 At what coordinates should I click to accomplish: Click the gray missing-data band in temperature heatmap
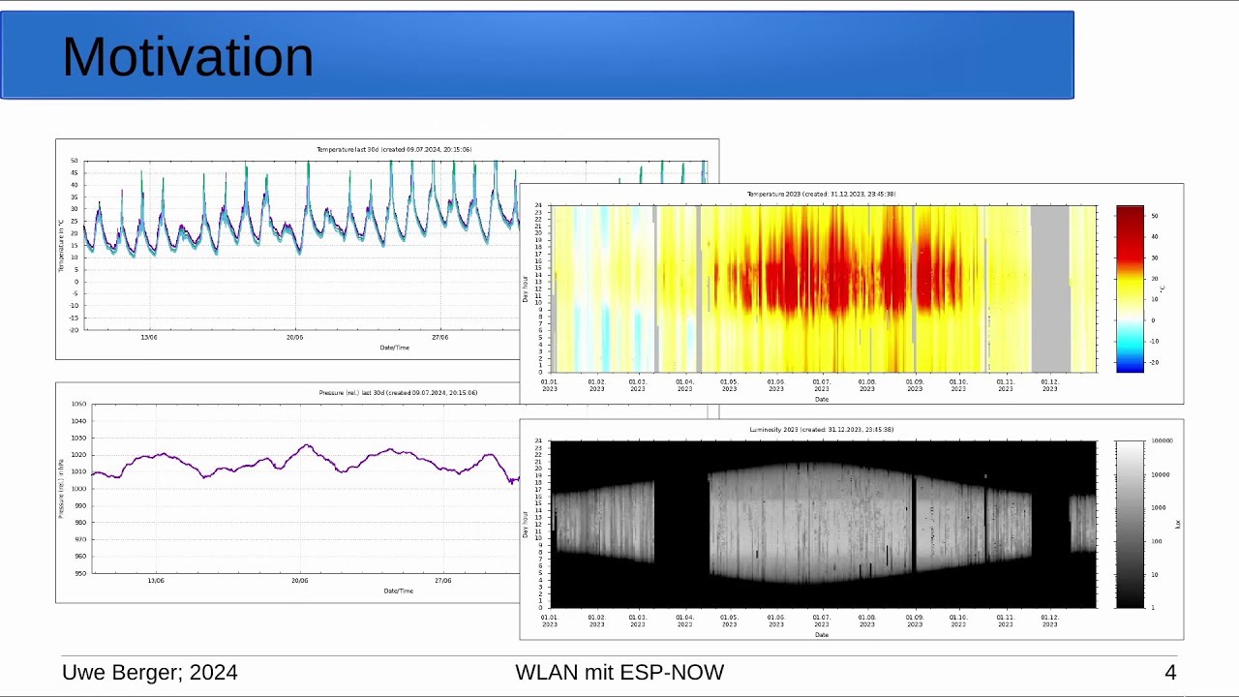coord(1050,288)
